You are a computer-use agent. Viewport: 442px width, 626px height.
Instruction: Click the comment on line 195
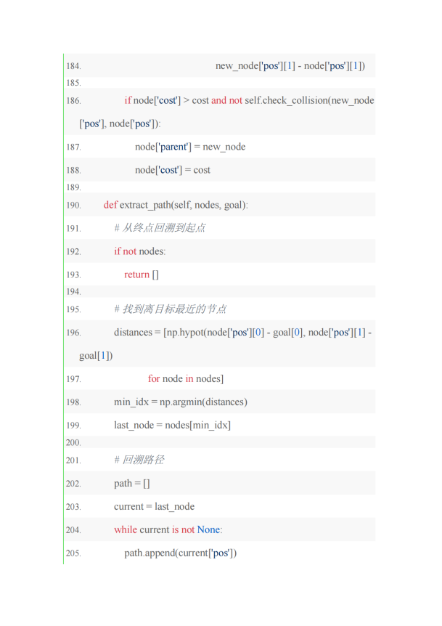(x=171, y=309)
